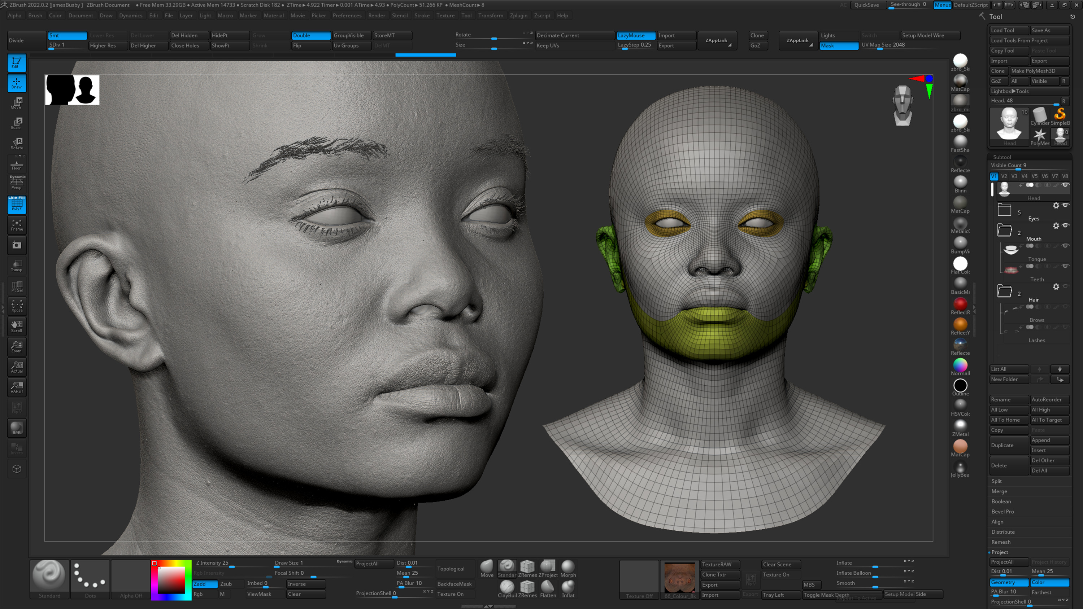Activate the Scale mode icon
The image size is (1083, 609).
pyautogui.click(x=17, y=123)
